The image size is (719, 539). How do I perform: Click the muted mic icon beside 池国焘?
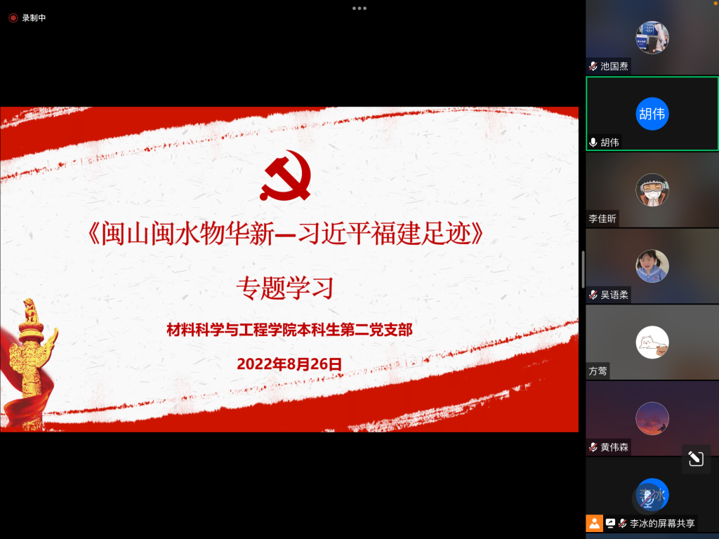point(593,67)
